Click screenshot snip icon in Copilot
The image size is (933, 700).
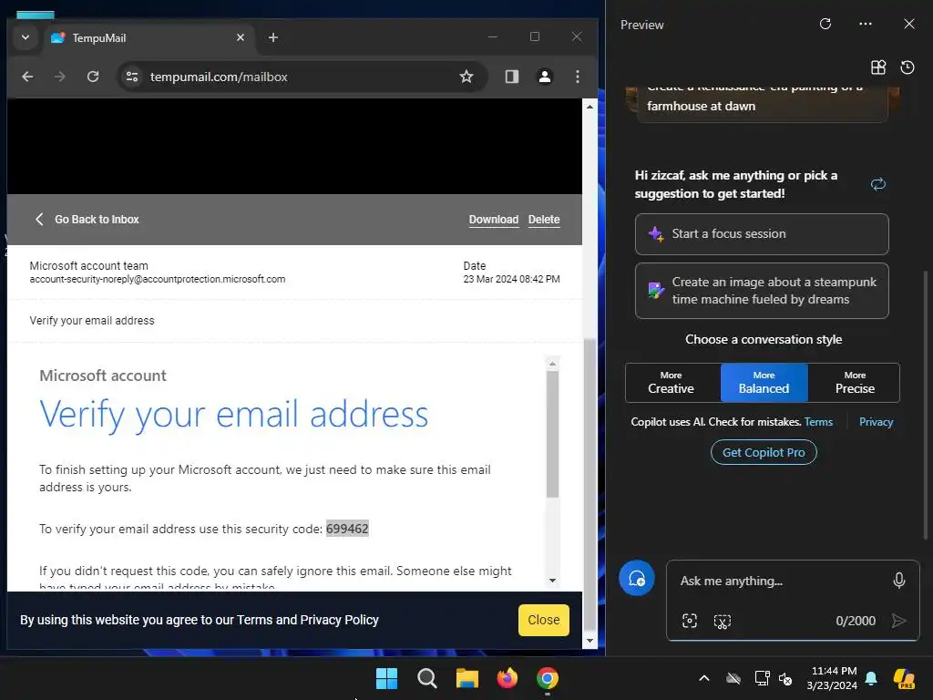pyautogui.click(x=722, y=622)
